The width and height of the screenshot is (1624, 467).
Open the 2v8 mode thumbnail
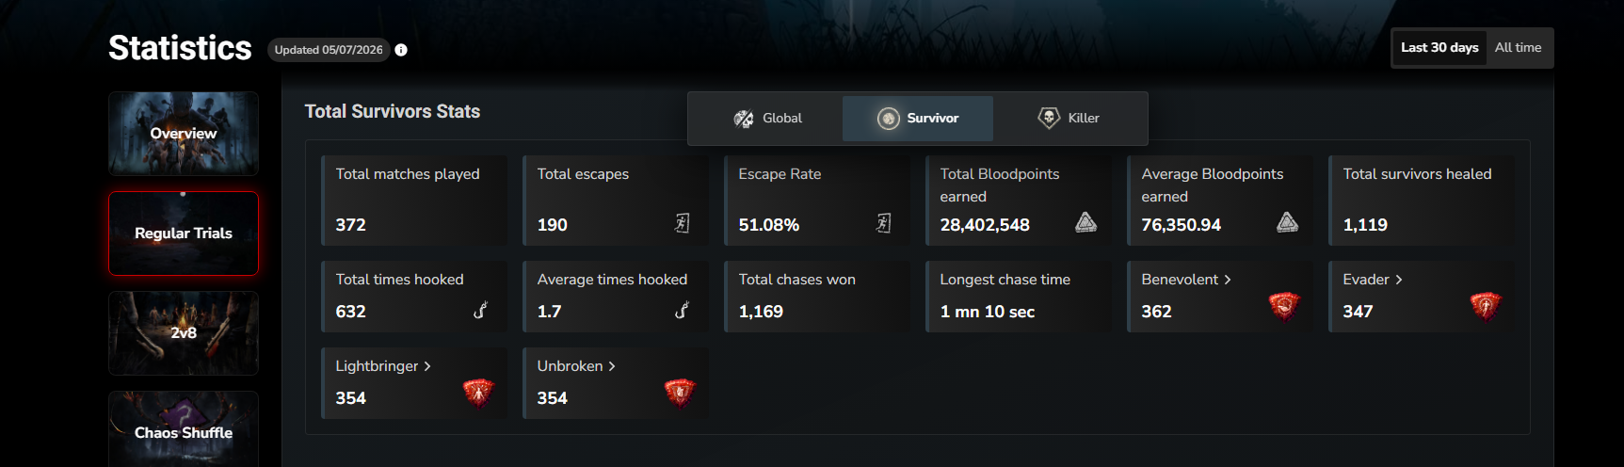pyautogui.click(x=184, y=333)
